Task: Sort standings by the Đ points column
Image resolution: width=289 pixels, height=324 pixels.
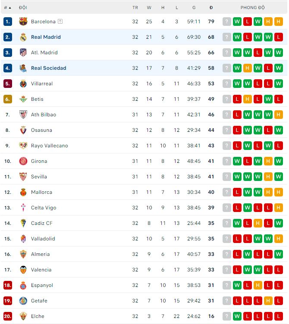Action: point(211,7)
